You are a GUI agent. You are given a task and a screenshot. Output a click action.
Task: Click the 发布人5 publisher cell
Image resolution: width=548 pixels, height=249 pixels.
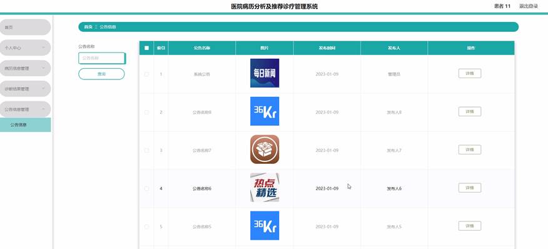[394, 227]
